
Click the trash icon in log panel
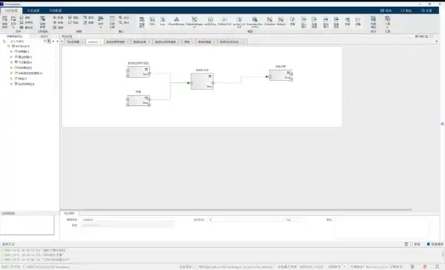point(406,244)
